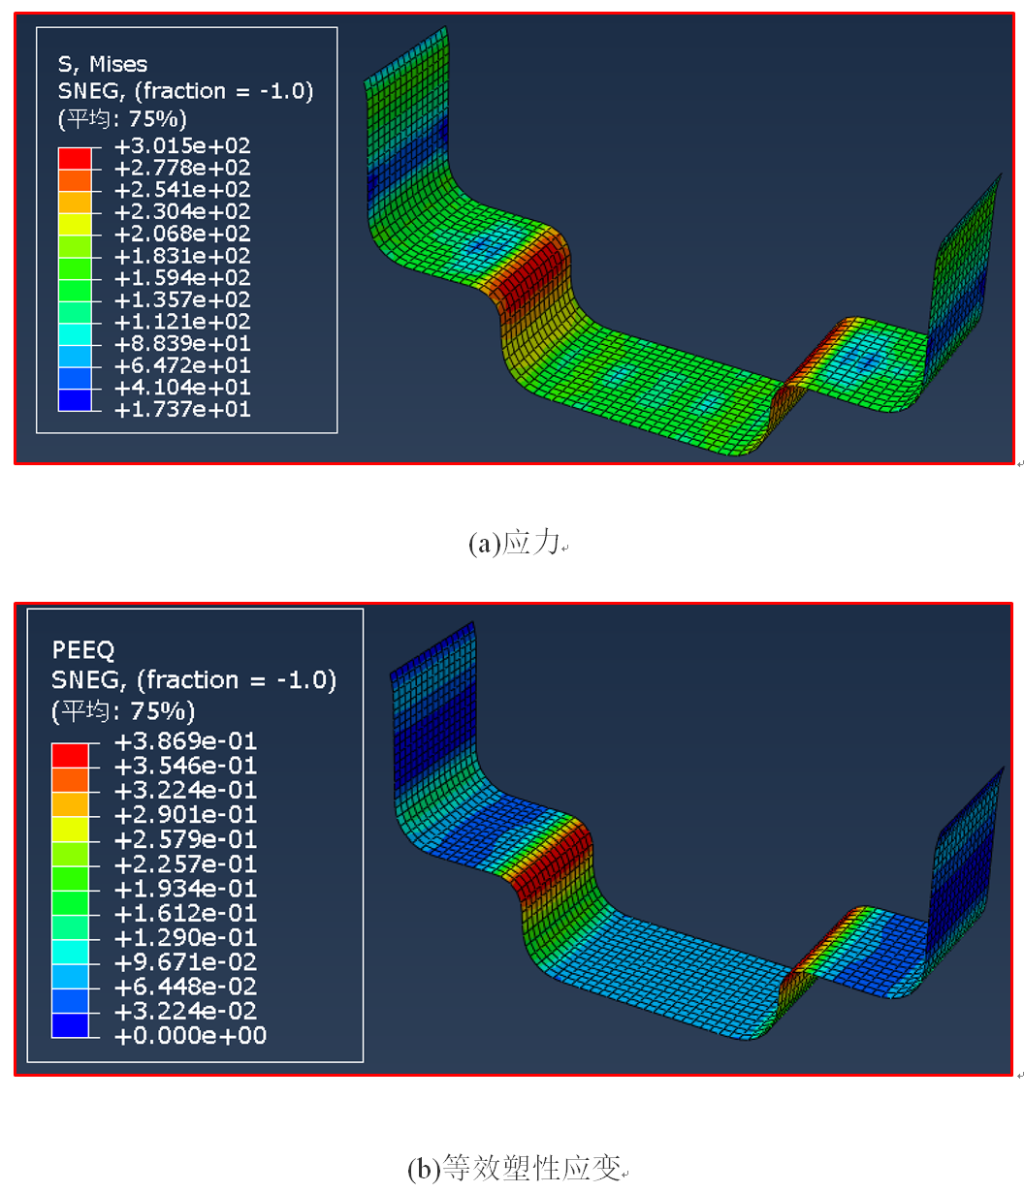Select the yellow swatch beside +2.068e+02
Image resolution: width=1024 pixels, height=1192 pixels.
(x=75, y=223)
